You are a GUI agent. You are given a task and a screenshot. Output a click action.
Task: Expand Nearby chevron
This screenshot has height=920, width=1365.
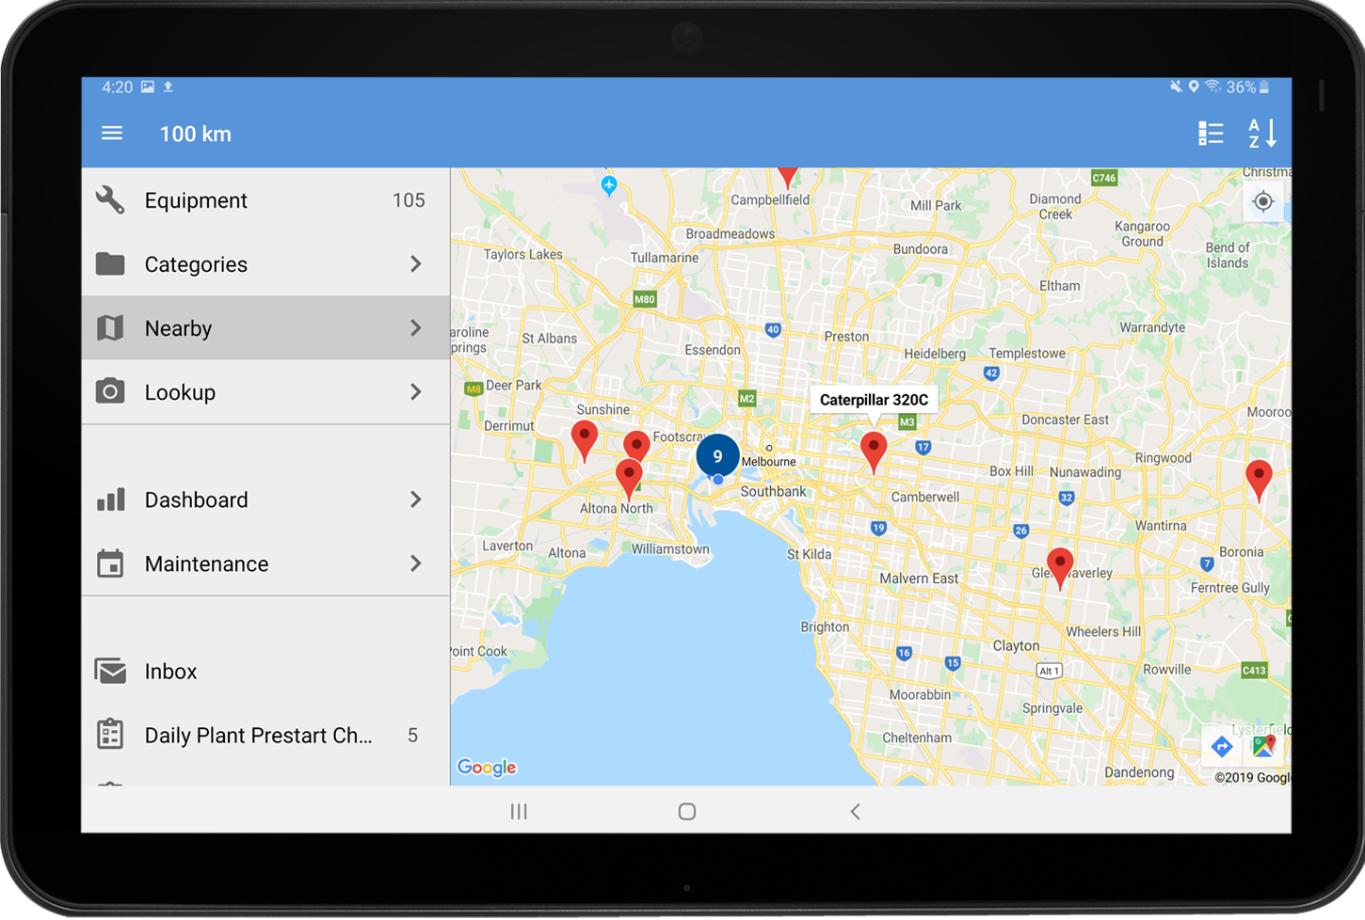coord(415,328)
